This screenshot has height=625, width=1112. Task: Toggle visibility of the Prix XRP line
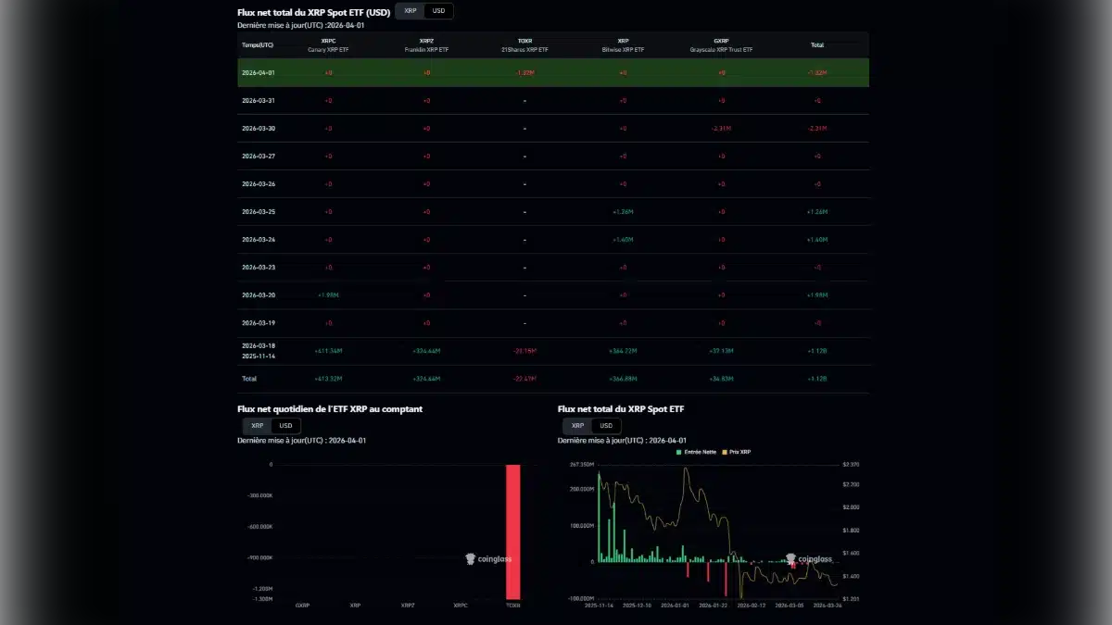click(x=738, y=452)
